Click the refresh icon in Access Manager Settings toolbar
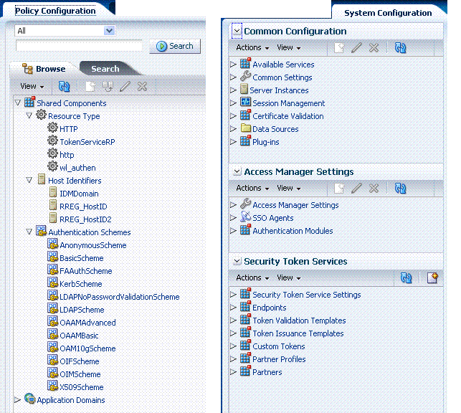The height and width of the screenshot is (413, 461). click(401, 188)
